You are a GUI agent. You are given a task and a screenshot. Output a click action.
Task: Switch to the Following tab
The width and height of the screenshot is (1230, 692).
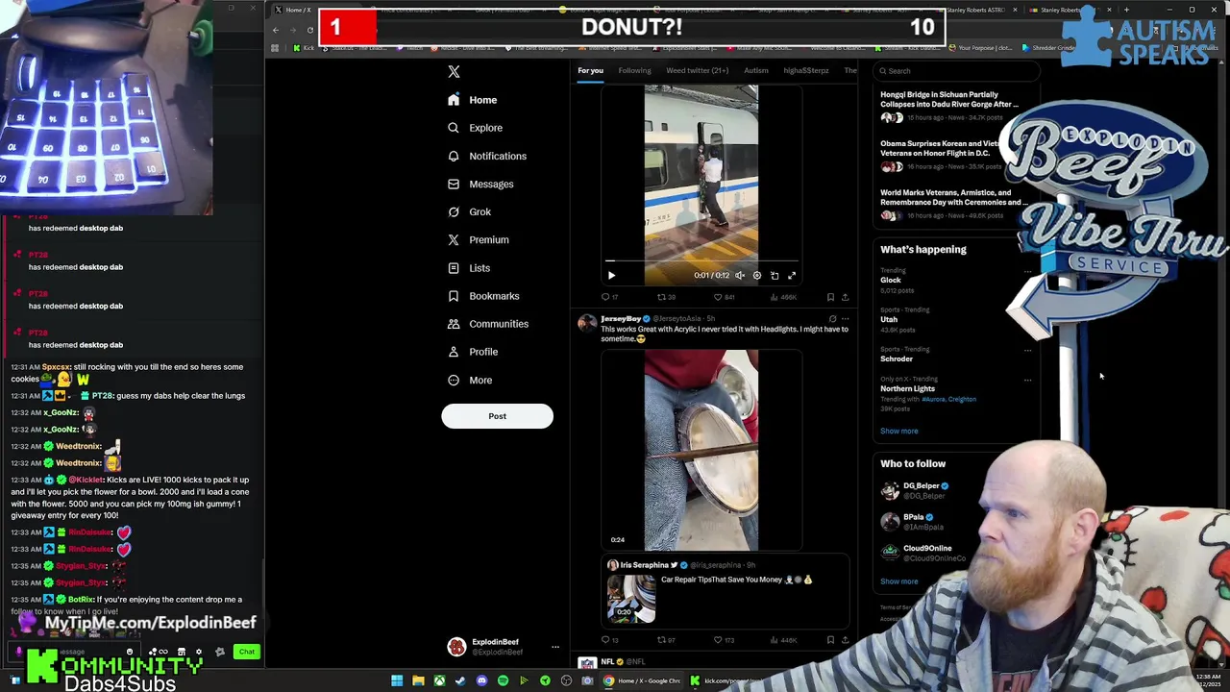click(634, 70)
